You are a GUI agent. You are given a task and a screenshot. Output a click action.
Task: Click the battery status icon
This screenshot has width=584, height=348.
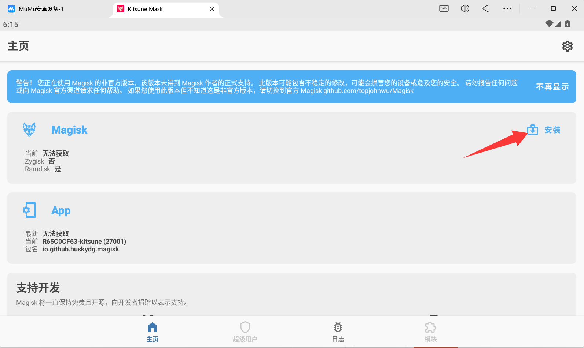tap(568, 24)
